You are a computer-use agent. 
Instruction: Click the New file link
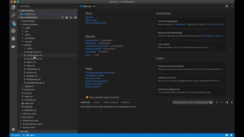[89, 17]
